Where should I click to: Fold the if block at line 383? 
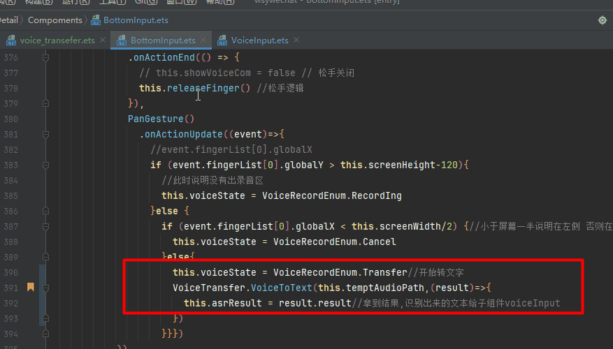coord(45,165)
